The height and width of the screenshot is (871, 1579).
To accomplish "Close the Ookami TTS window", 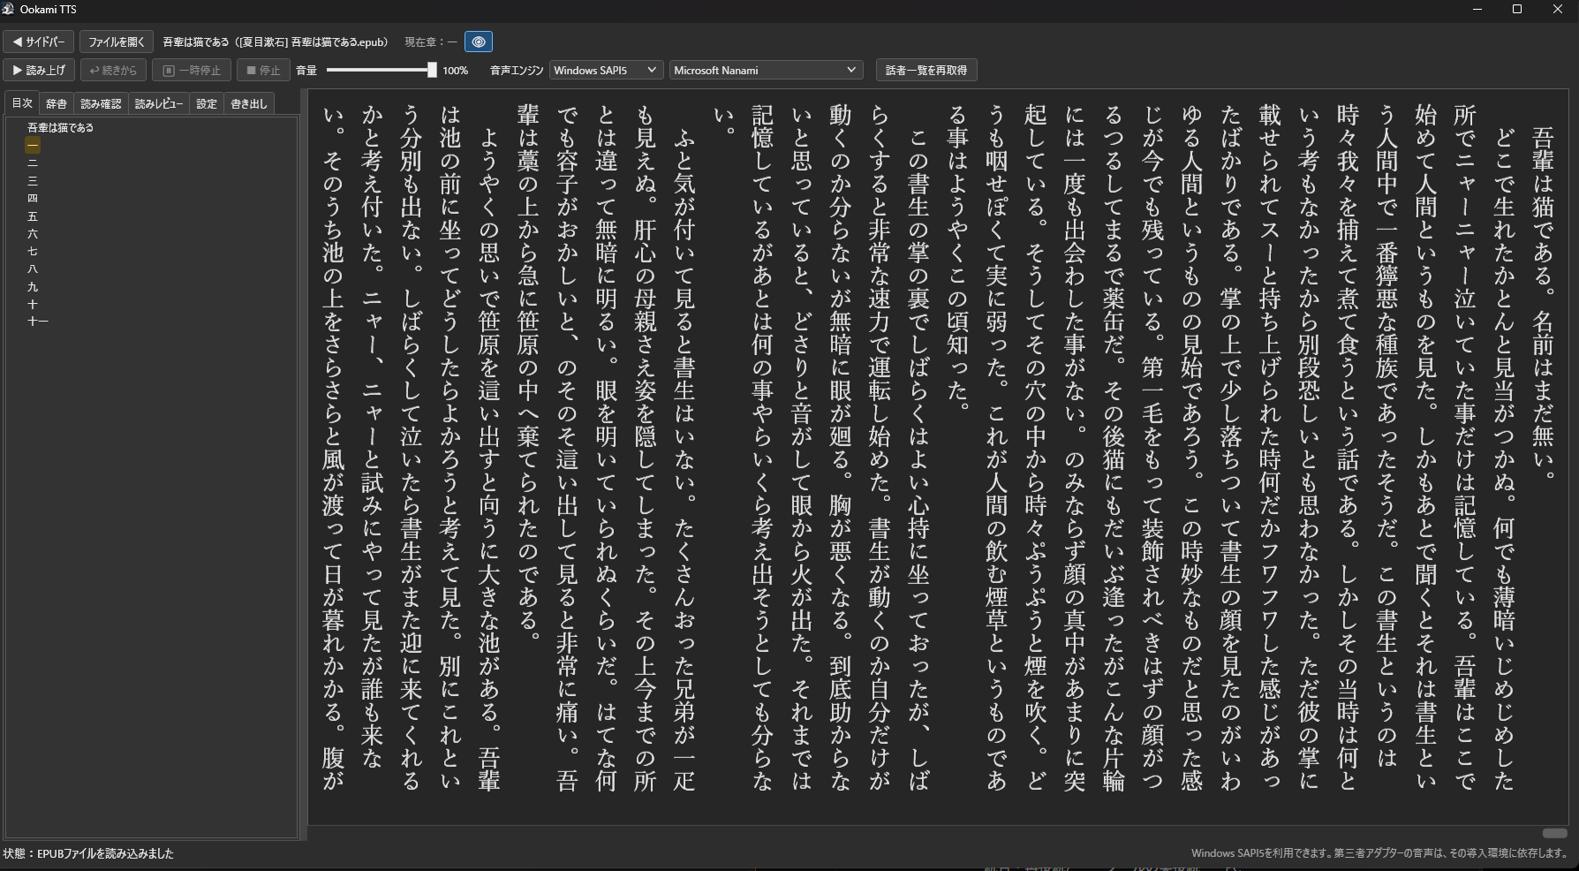I will point(1558,9).
